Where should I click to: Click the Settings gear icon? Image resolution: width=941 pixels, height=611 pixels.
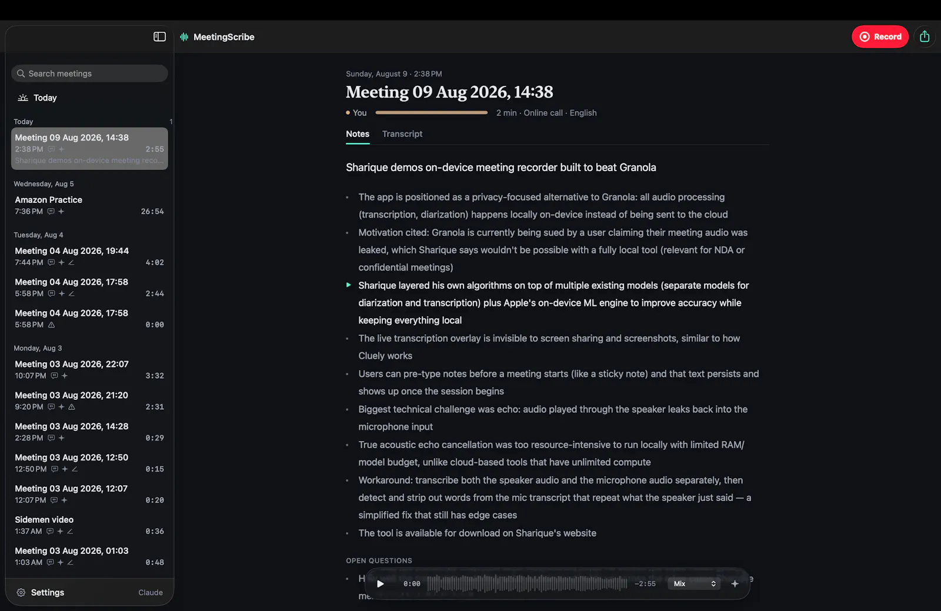tap(21, 593)
